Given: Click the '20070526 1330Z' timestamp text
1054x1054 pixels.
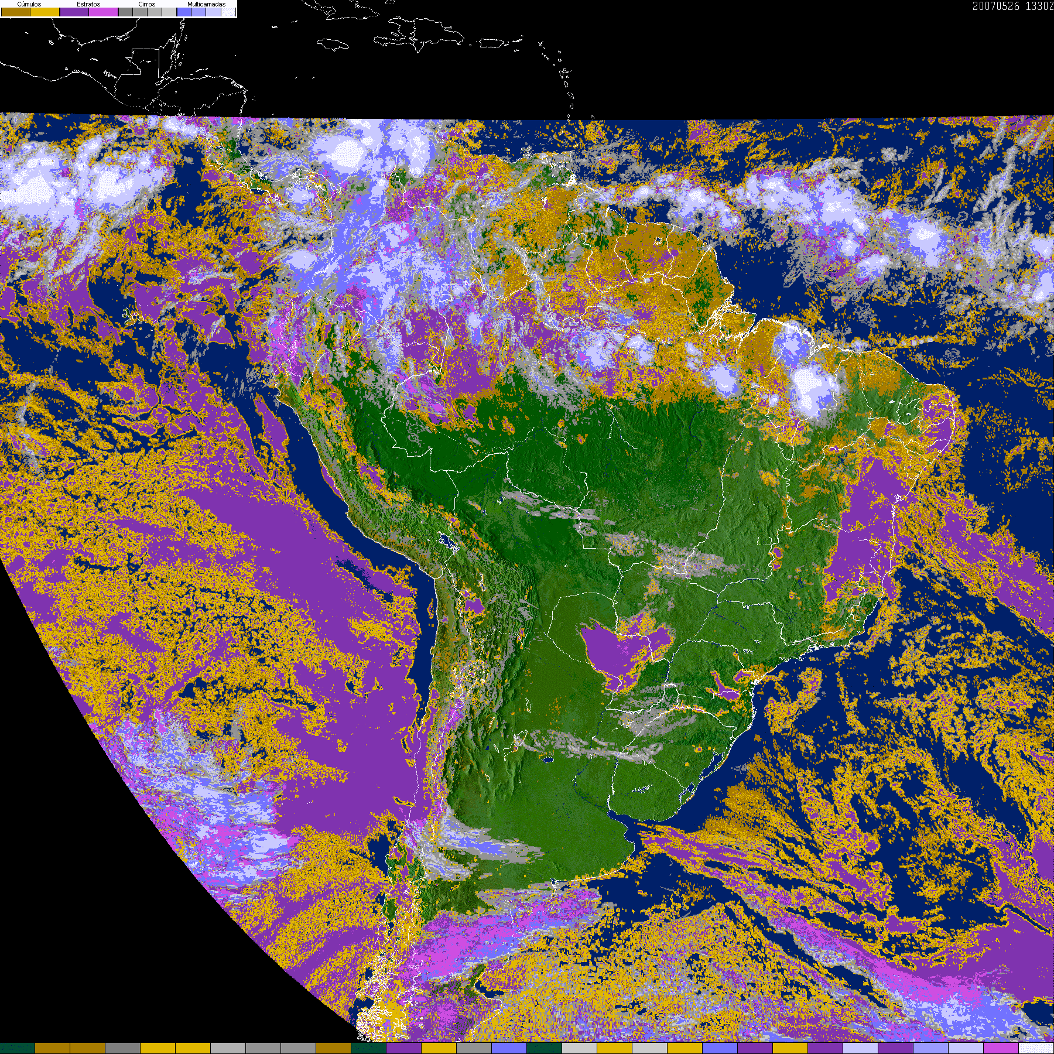Looking at the screenshot, I should 1013,6.
